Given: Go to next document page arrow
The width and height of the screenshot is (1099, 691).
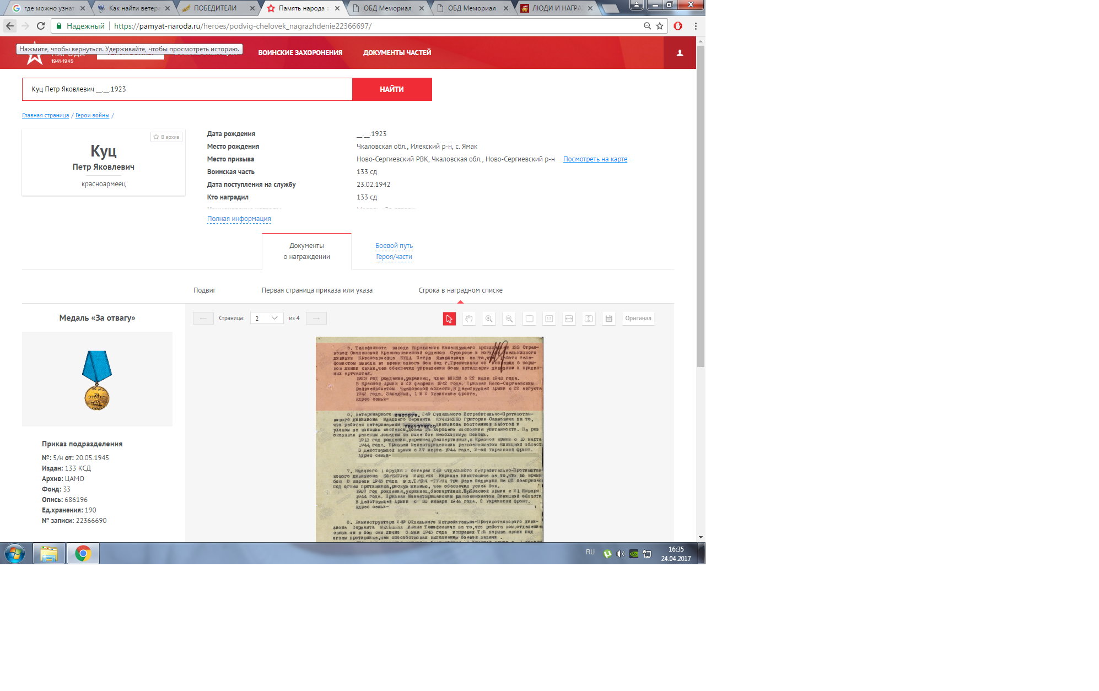Looking at the screenshot, I should 316,318.
